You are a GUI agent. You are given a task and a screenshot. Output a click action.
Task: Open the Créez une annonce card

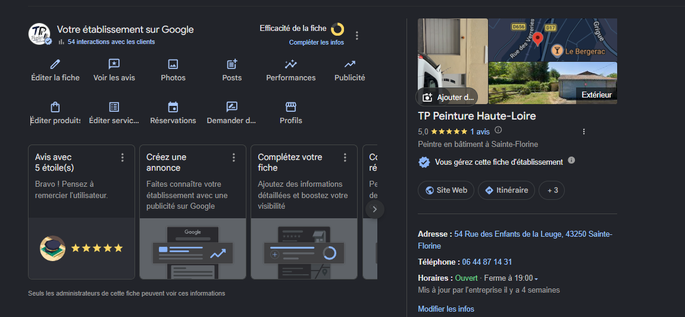(x=193, y=212)
